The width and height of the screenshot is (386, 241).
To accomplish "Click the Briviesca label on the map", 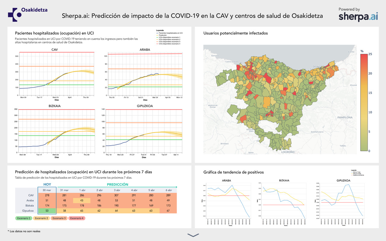I will pyautogui.click(x=225, y=144).
